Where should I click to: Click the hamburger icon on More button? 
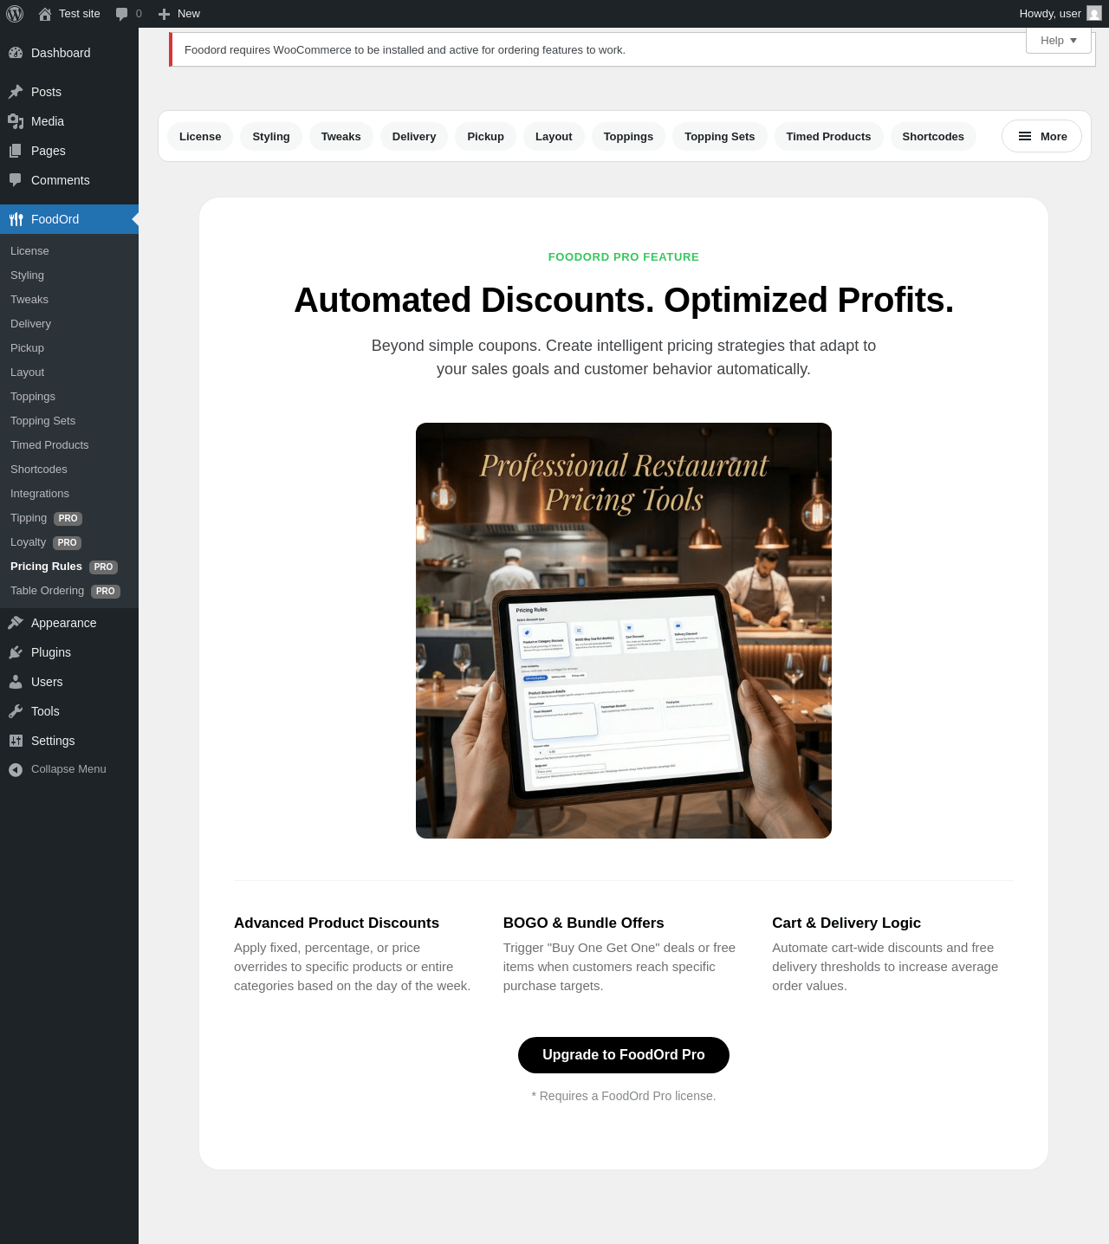pyautogui.click(x=1025, y=136)
